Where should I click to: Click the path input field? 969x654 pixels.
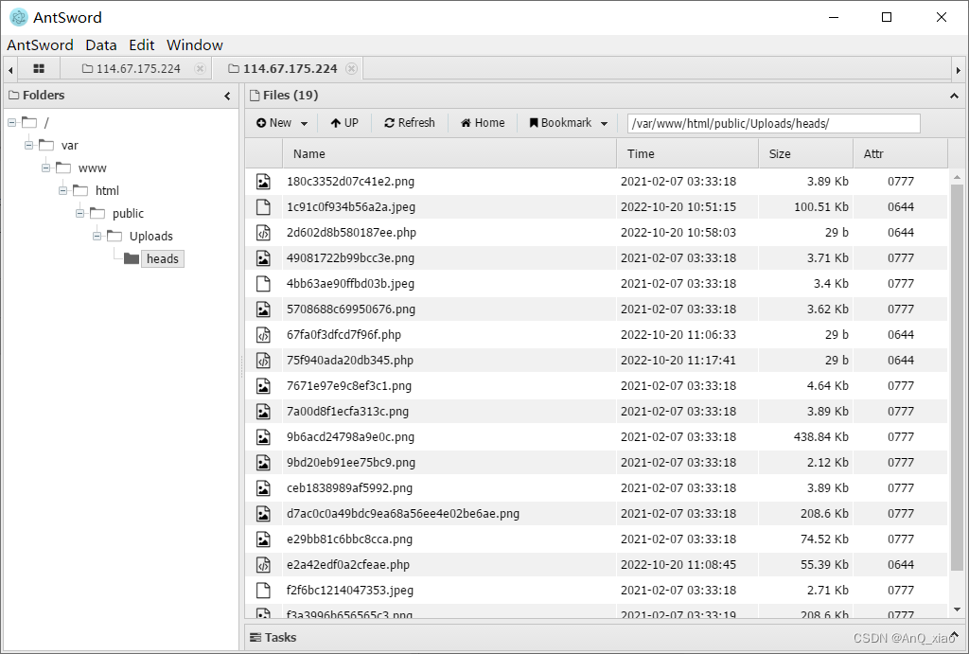[774, 124]
